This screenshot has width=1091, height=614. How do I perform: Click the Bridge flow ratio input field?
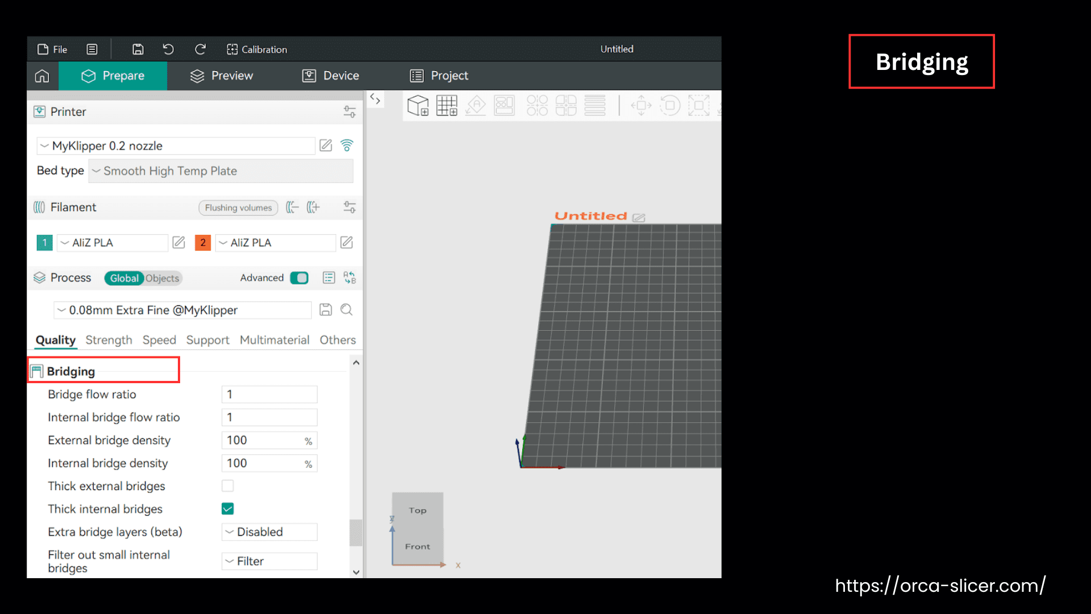[269, 395]
